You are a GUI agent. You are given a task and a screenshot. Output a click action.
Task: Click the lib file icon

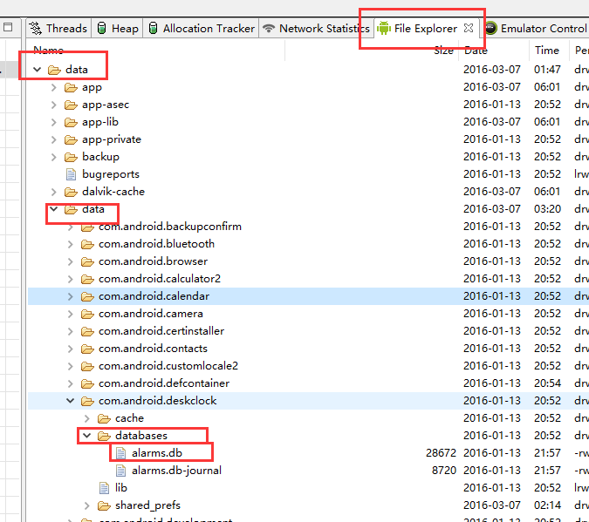pyautogui.click(x=104, y=488)
